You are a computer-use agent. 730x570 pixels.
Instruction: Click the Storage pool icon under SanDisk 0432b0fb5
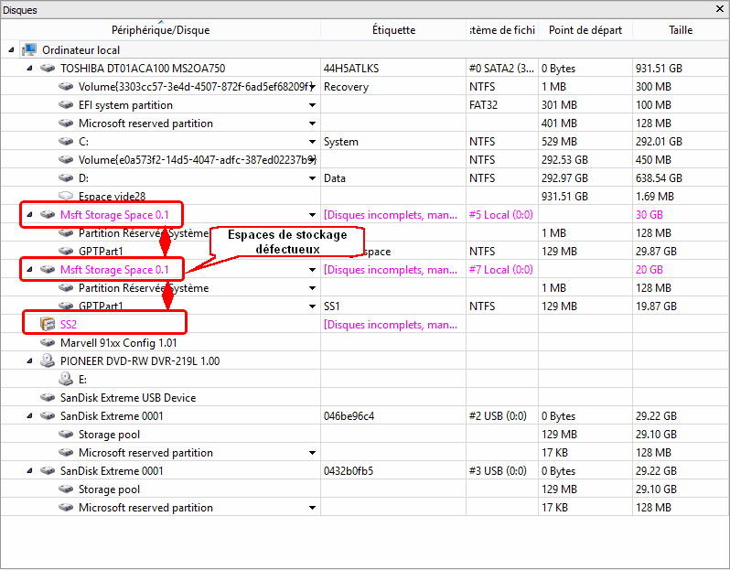[66, 489]
